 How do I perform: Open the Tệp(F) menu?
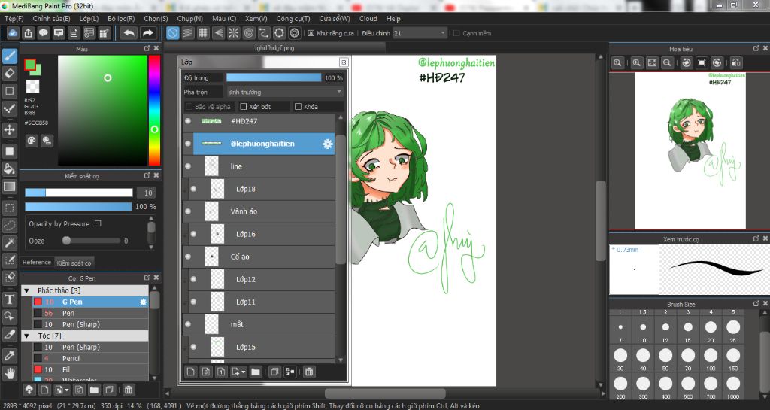click(14, 19)
